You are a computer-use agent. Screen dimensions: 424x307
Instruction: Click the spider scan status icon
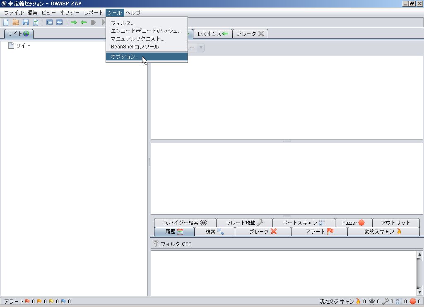pos(372,301)
